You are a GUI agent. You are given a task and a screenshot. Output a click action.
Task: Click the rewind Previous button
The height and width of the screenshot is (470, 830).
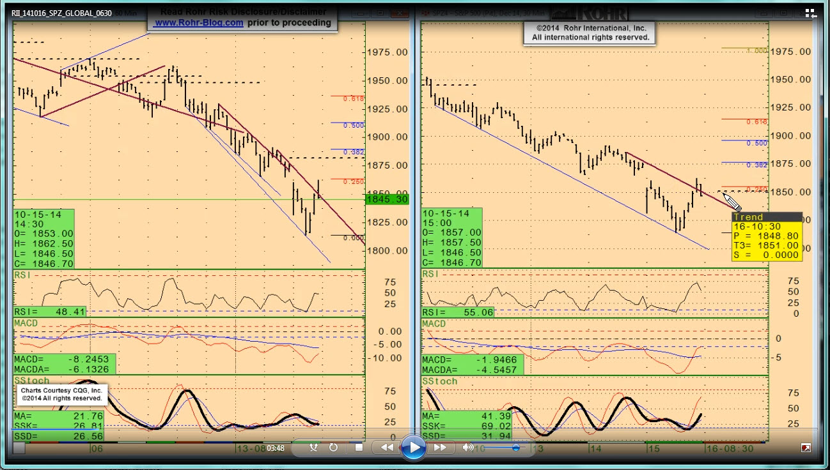387,448
